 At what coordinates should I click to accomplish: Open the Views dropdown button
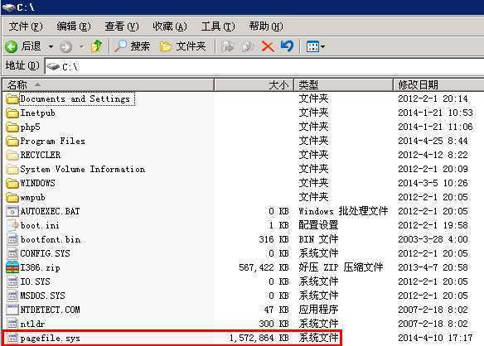(x=315, y=47)
